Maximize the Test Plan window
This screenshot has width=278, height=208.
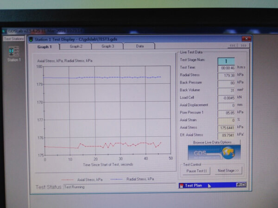click(x=243, y=185)
